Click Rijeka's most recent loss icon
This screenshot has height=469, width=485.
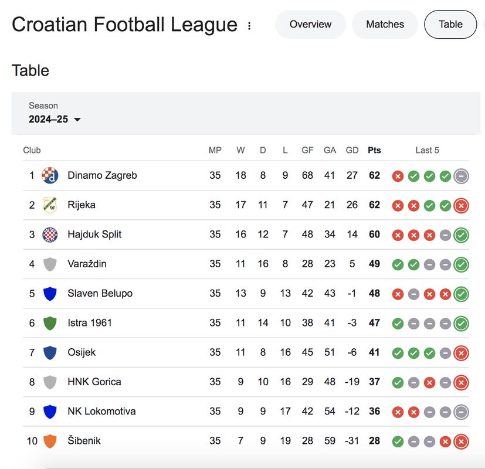coord(461,205)
